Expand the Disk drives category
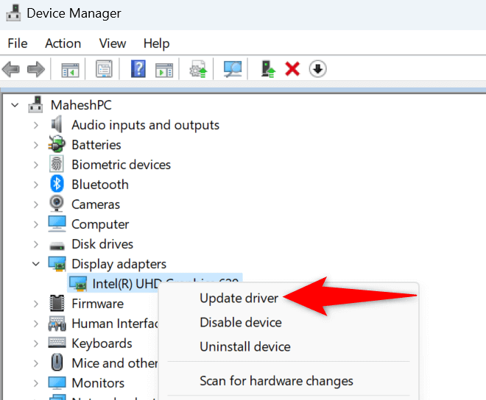486x400 pixels. [36, 244]
